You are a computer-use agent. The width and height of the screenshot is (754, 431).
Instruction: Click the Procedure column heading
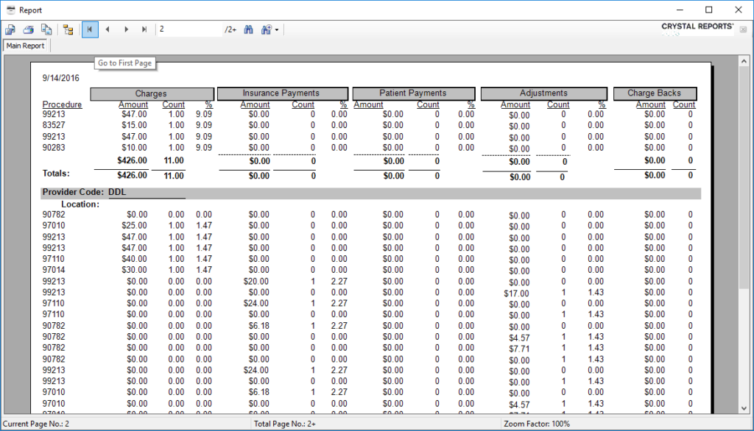(63, 104)
